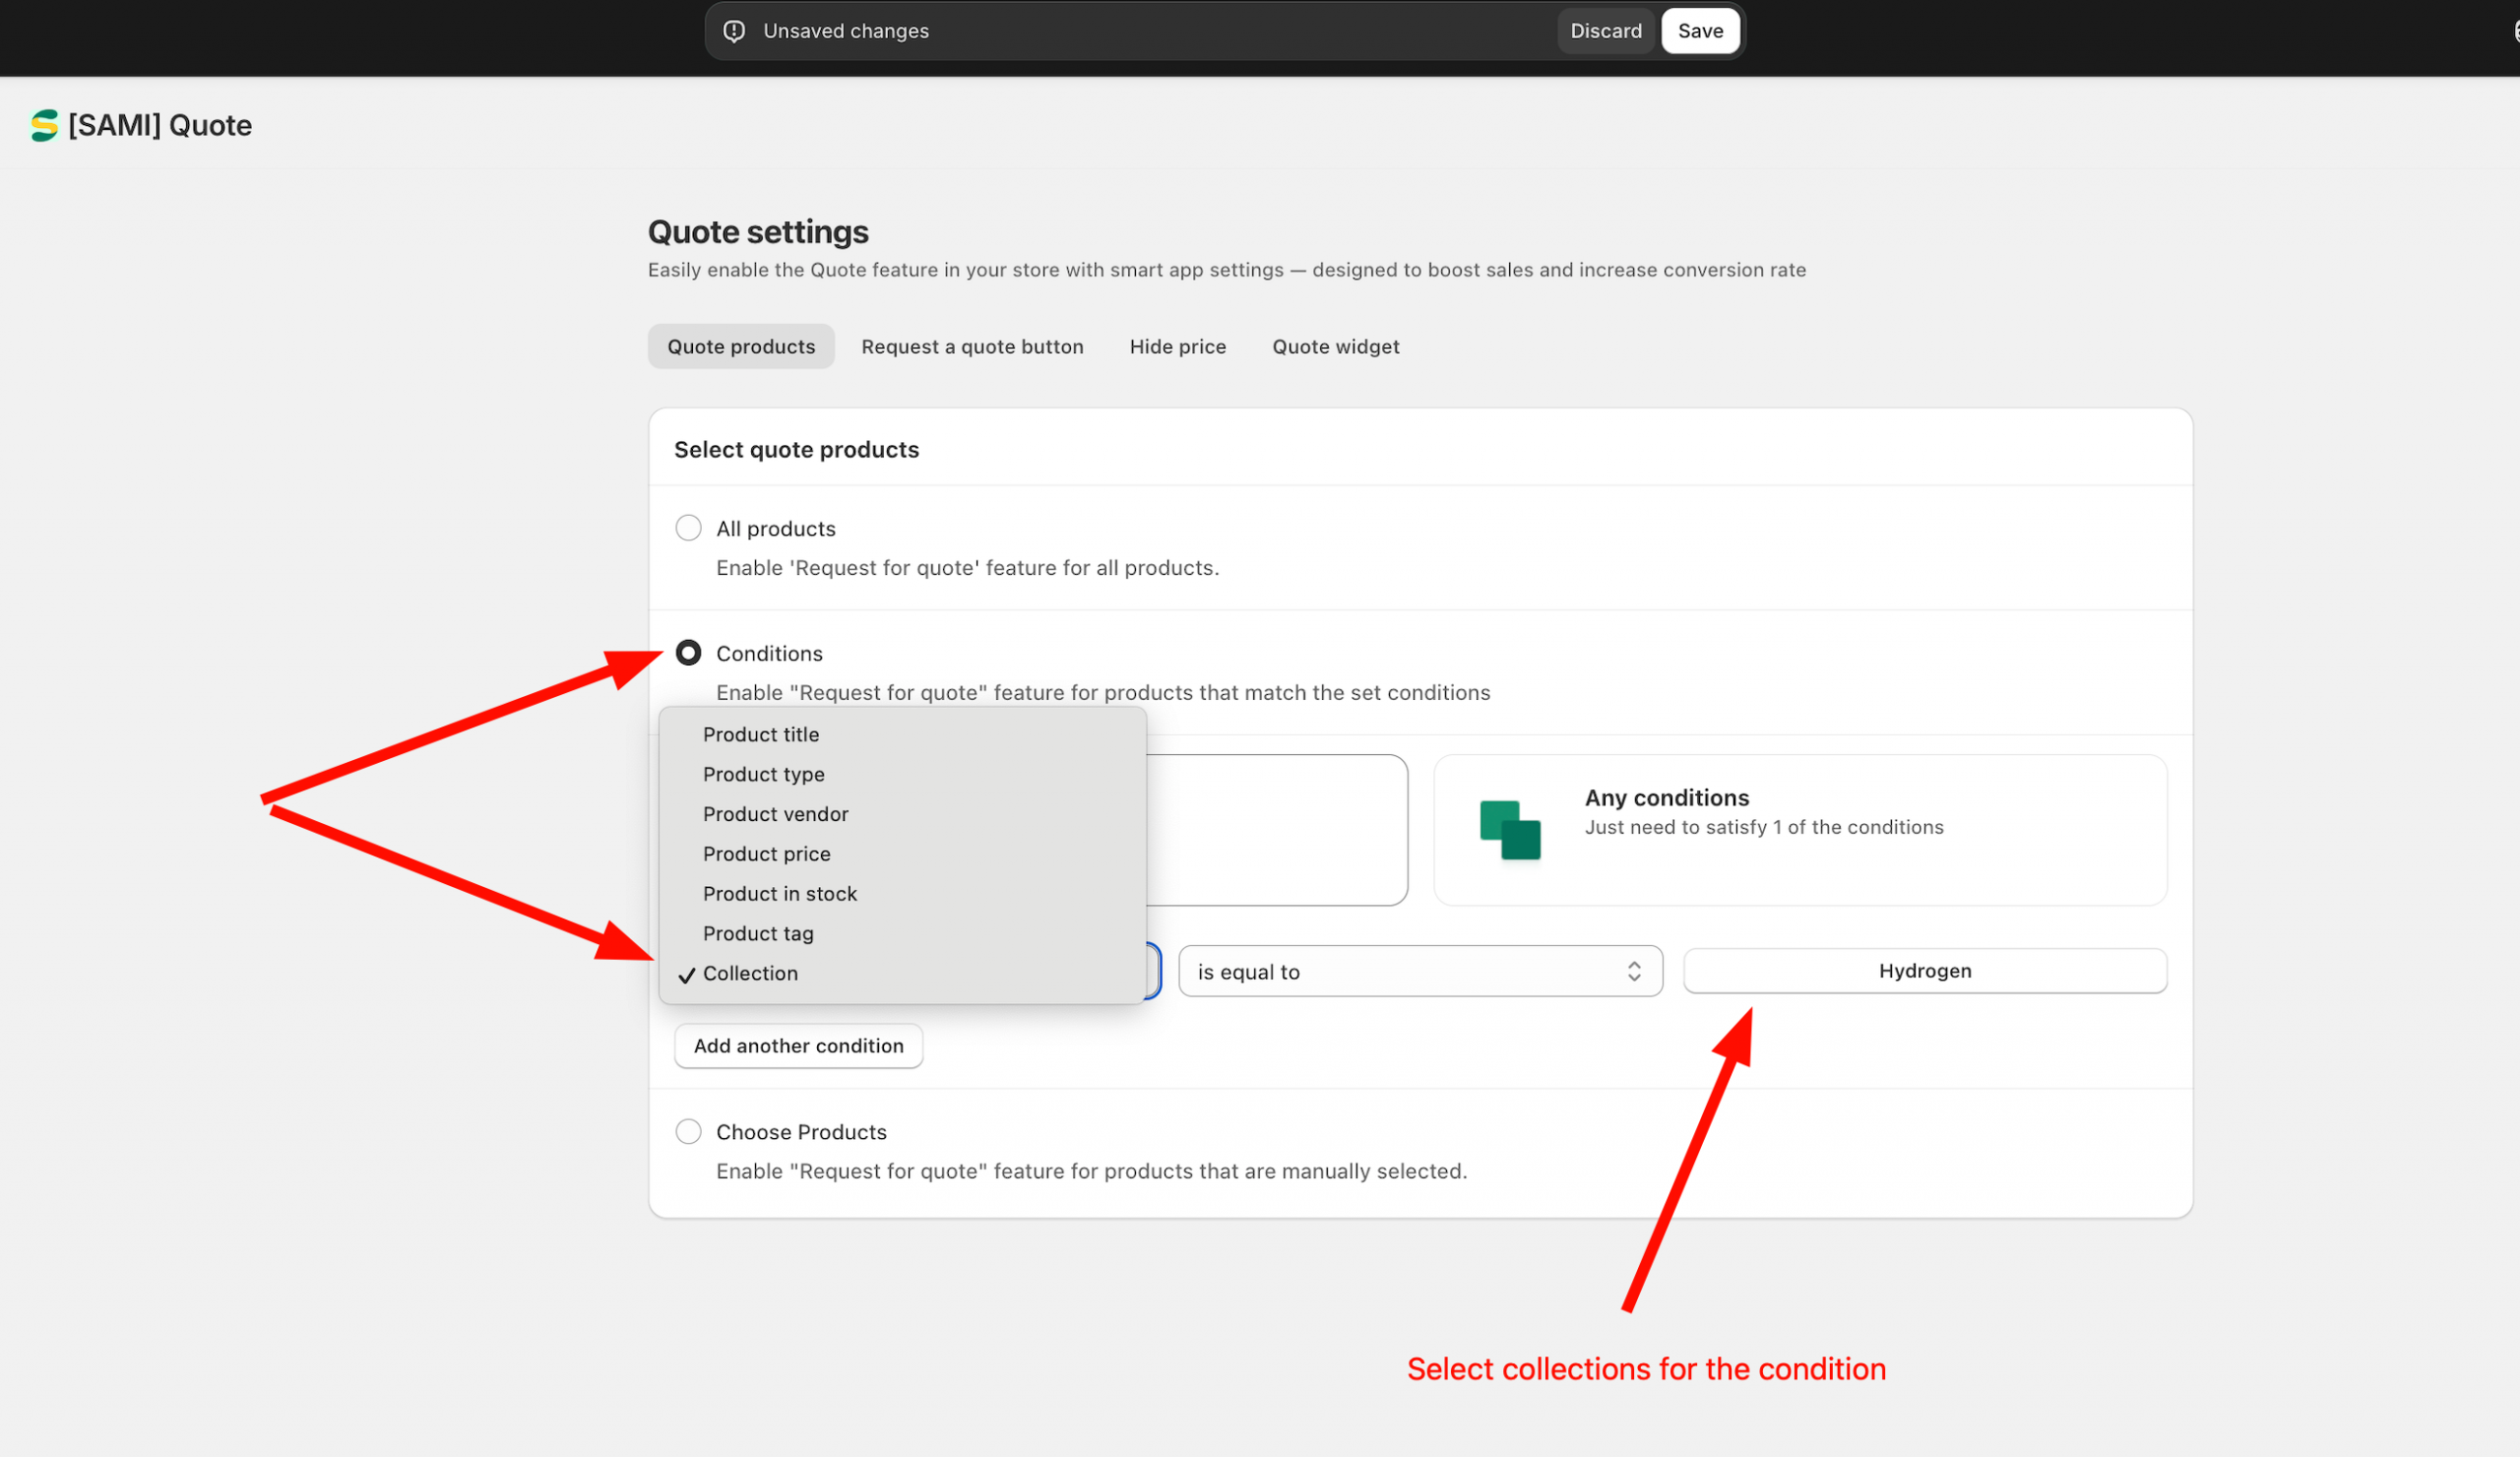
Task: Discard the unsaved changes
Action: tap(1605, 31)
